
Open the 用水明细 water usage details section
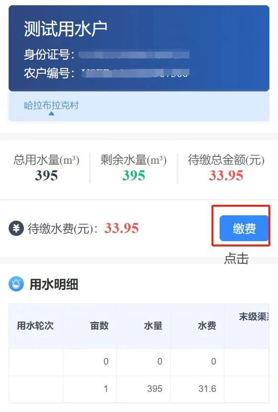click(54, 284)
